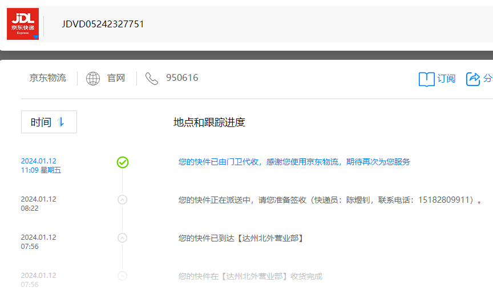Viewport: 493px width, 303px height.
Task: Click the share arrow icon
Action: [x=473, y=79]
